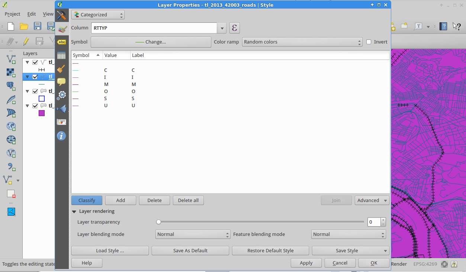Click the Classify button
Viewport: 466px width, 272px height.
[87, 201]
